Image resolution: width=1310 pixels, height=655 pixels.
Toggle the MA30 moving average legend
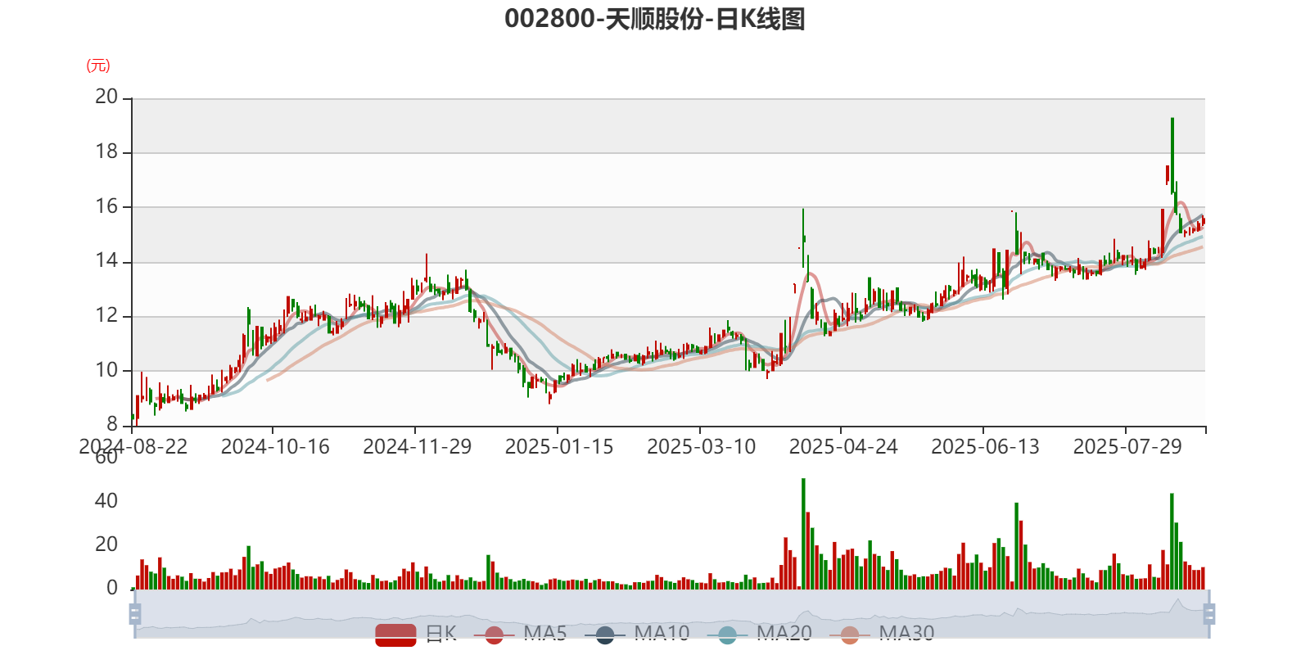[x=882, y=634]
